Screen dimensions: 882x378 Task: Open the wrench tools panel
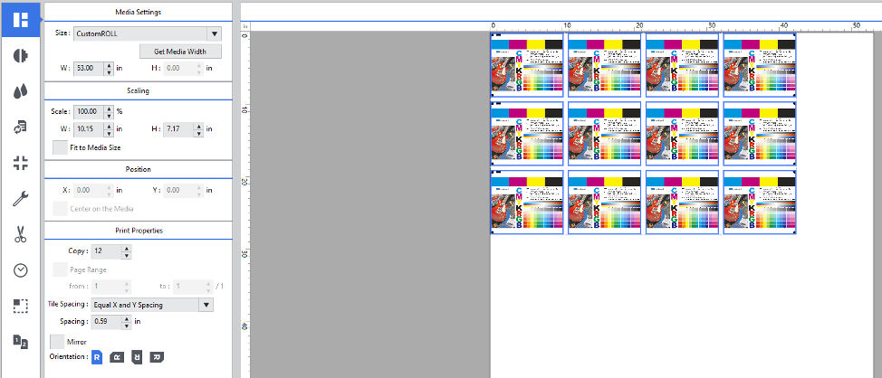(x=20, y=199)
